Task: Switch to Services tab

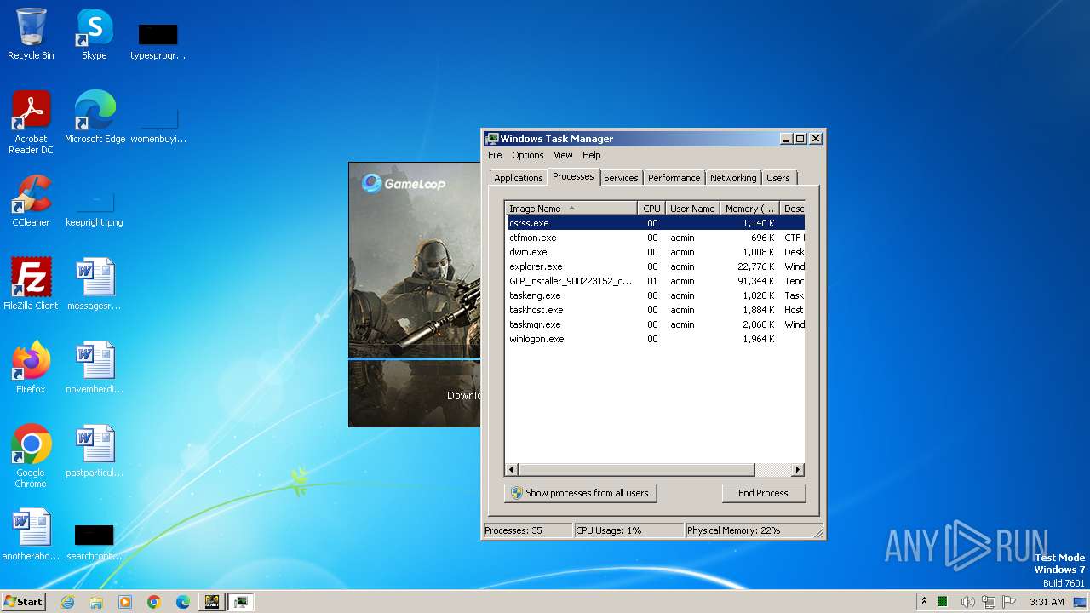Action: 621,178
